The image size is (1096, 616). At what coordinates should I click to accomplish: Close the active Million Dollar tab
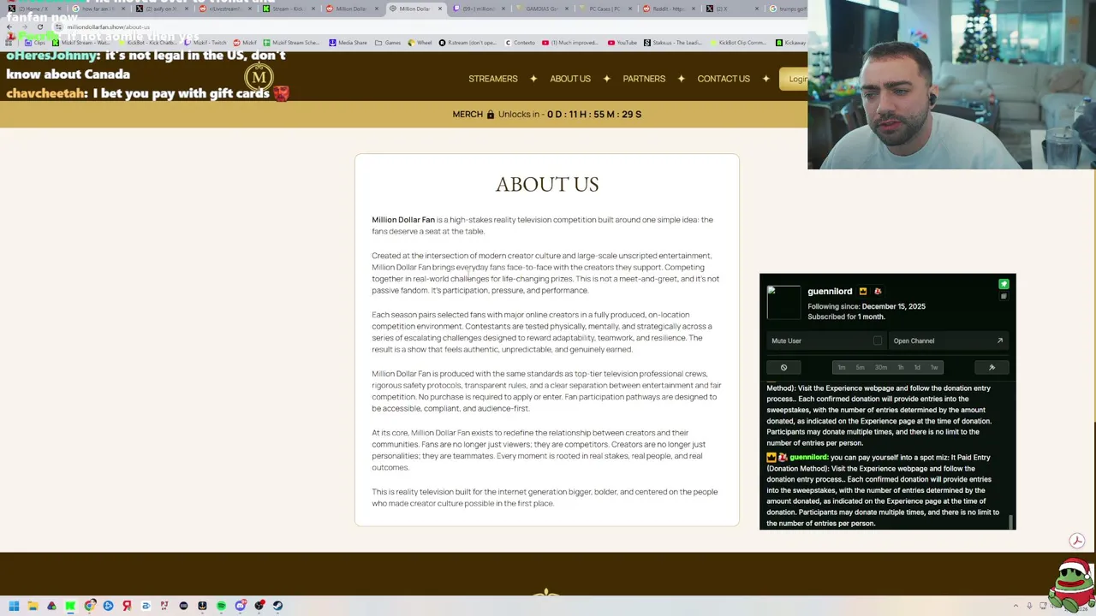(440, 9)
